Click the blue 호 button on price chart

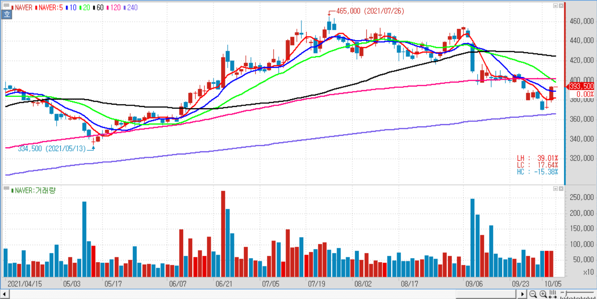(x=7, y=14)
